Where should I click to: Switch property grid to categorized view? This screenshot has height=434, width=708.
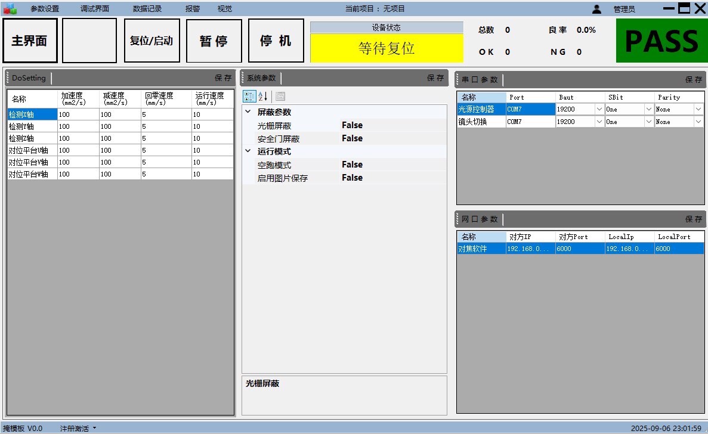pyautogui.click(x=249, y=96)
